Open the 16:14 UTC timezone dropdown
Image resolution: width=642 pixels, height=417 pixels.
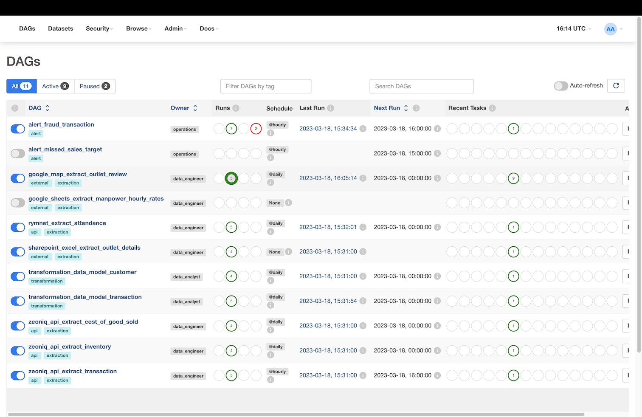coord(574,28)
